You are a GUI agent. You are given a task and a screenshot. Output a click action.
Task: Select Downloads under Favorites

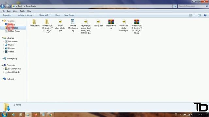coord(13,28)
